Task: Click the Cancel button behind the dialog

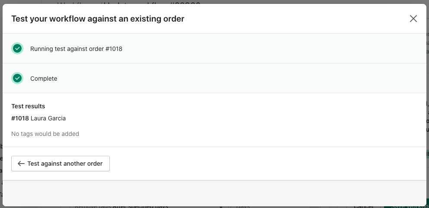Action: tap(364, 207)
